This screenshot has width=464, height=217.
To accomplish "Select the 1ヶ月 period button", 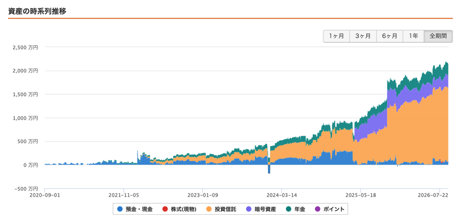I will (x=337, y=36).
